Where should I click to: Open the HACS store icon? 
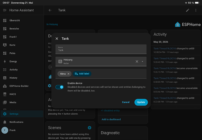(x=5, y=94)
